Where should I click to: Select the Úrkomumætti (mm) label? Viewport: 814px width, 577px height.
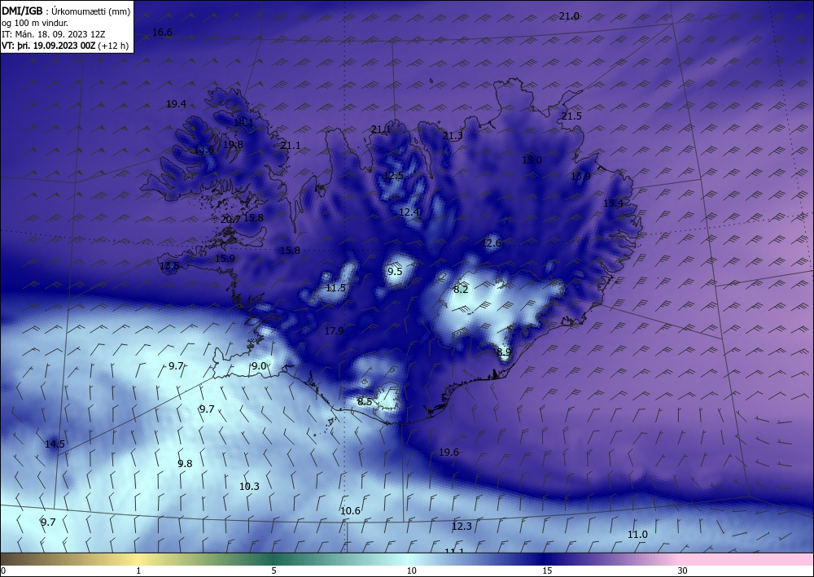(91, 11)
